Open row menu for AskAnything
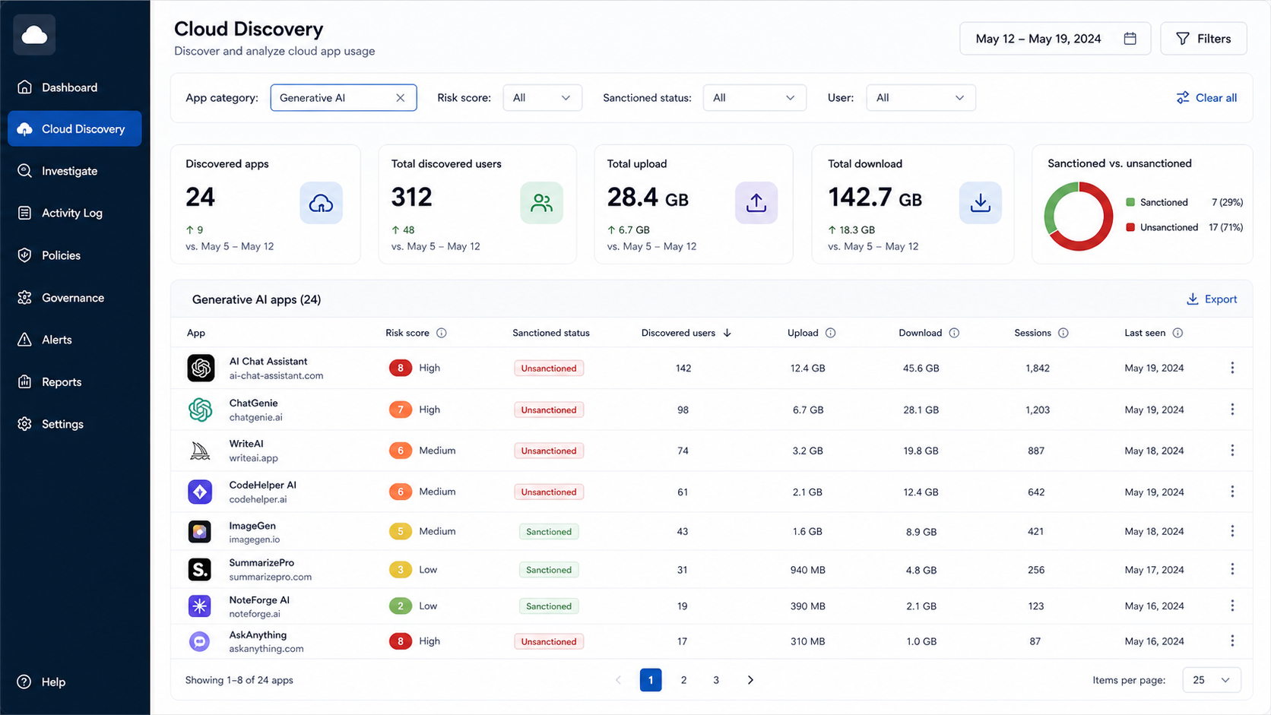Screen dimensions: 1271x715 tap(1232, 641)
